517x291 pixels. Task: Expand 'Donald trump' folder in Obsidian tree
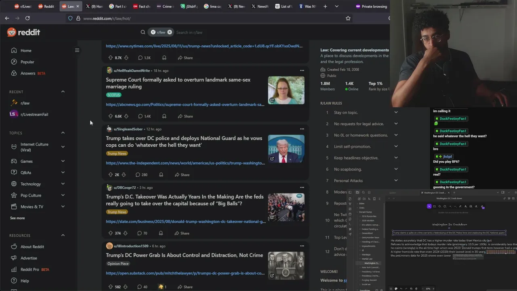[366, 212]
